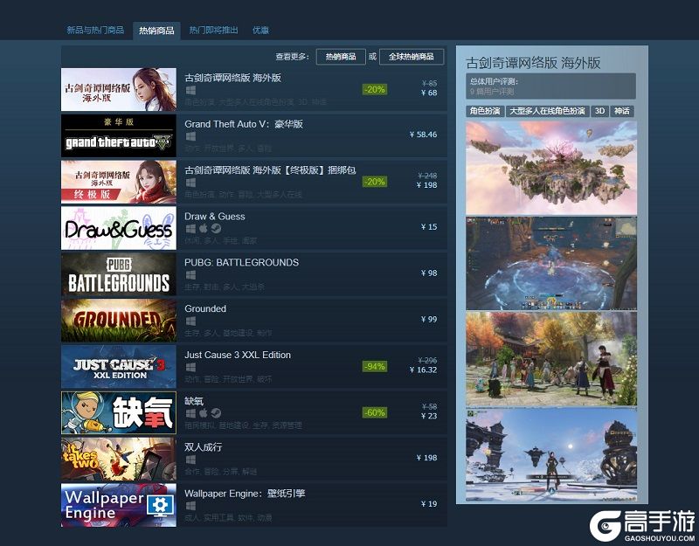Click the 古剑奇谭网络版 海外版【终极版】捆绑包 title
Image resolution: width=699 pixels, height=546 pixels.
(x=270, y=170)
